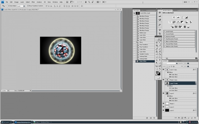Click the foreground color swatch

pyautogui.click(x=157, y=72)
